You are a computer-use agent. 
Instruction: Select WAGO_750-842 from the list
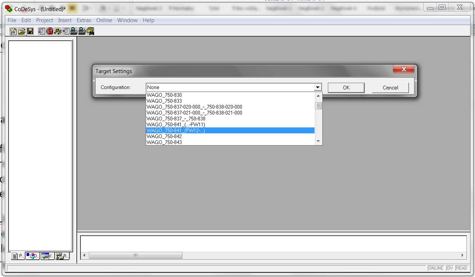point(230,136)
